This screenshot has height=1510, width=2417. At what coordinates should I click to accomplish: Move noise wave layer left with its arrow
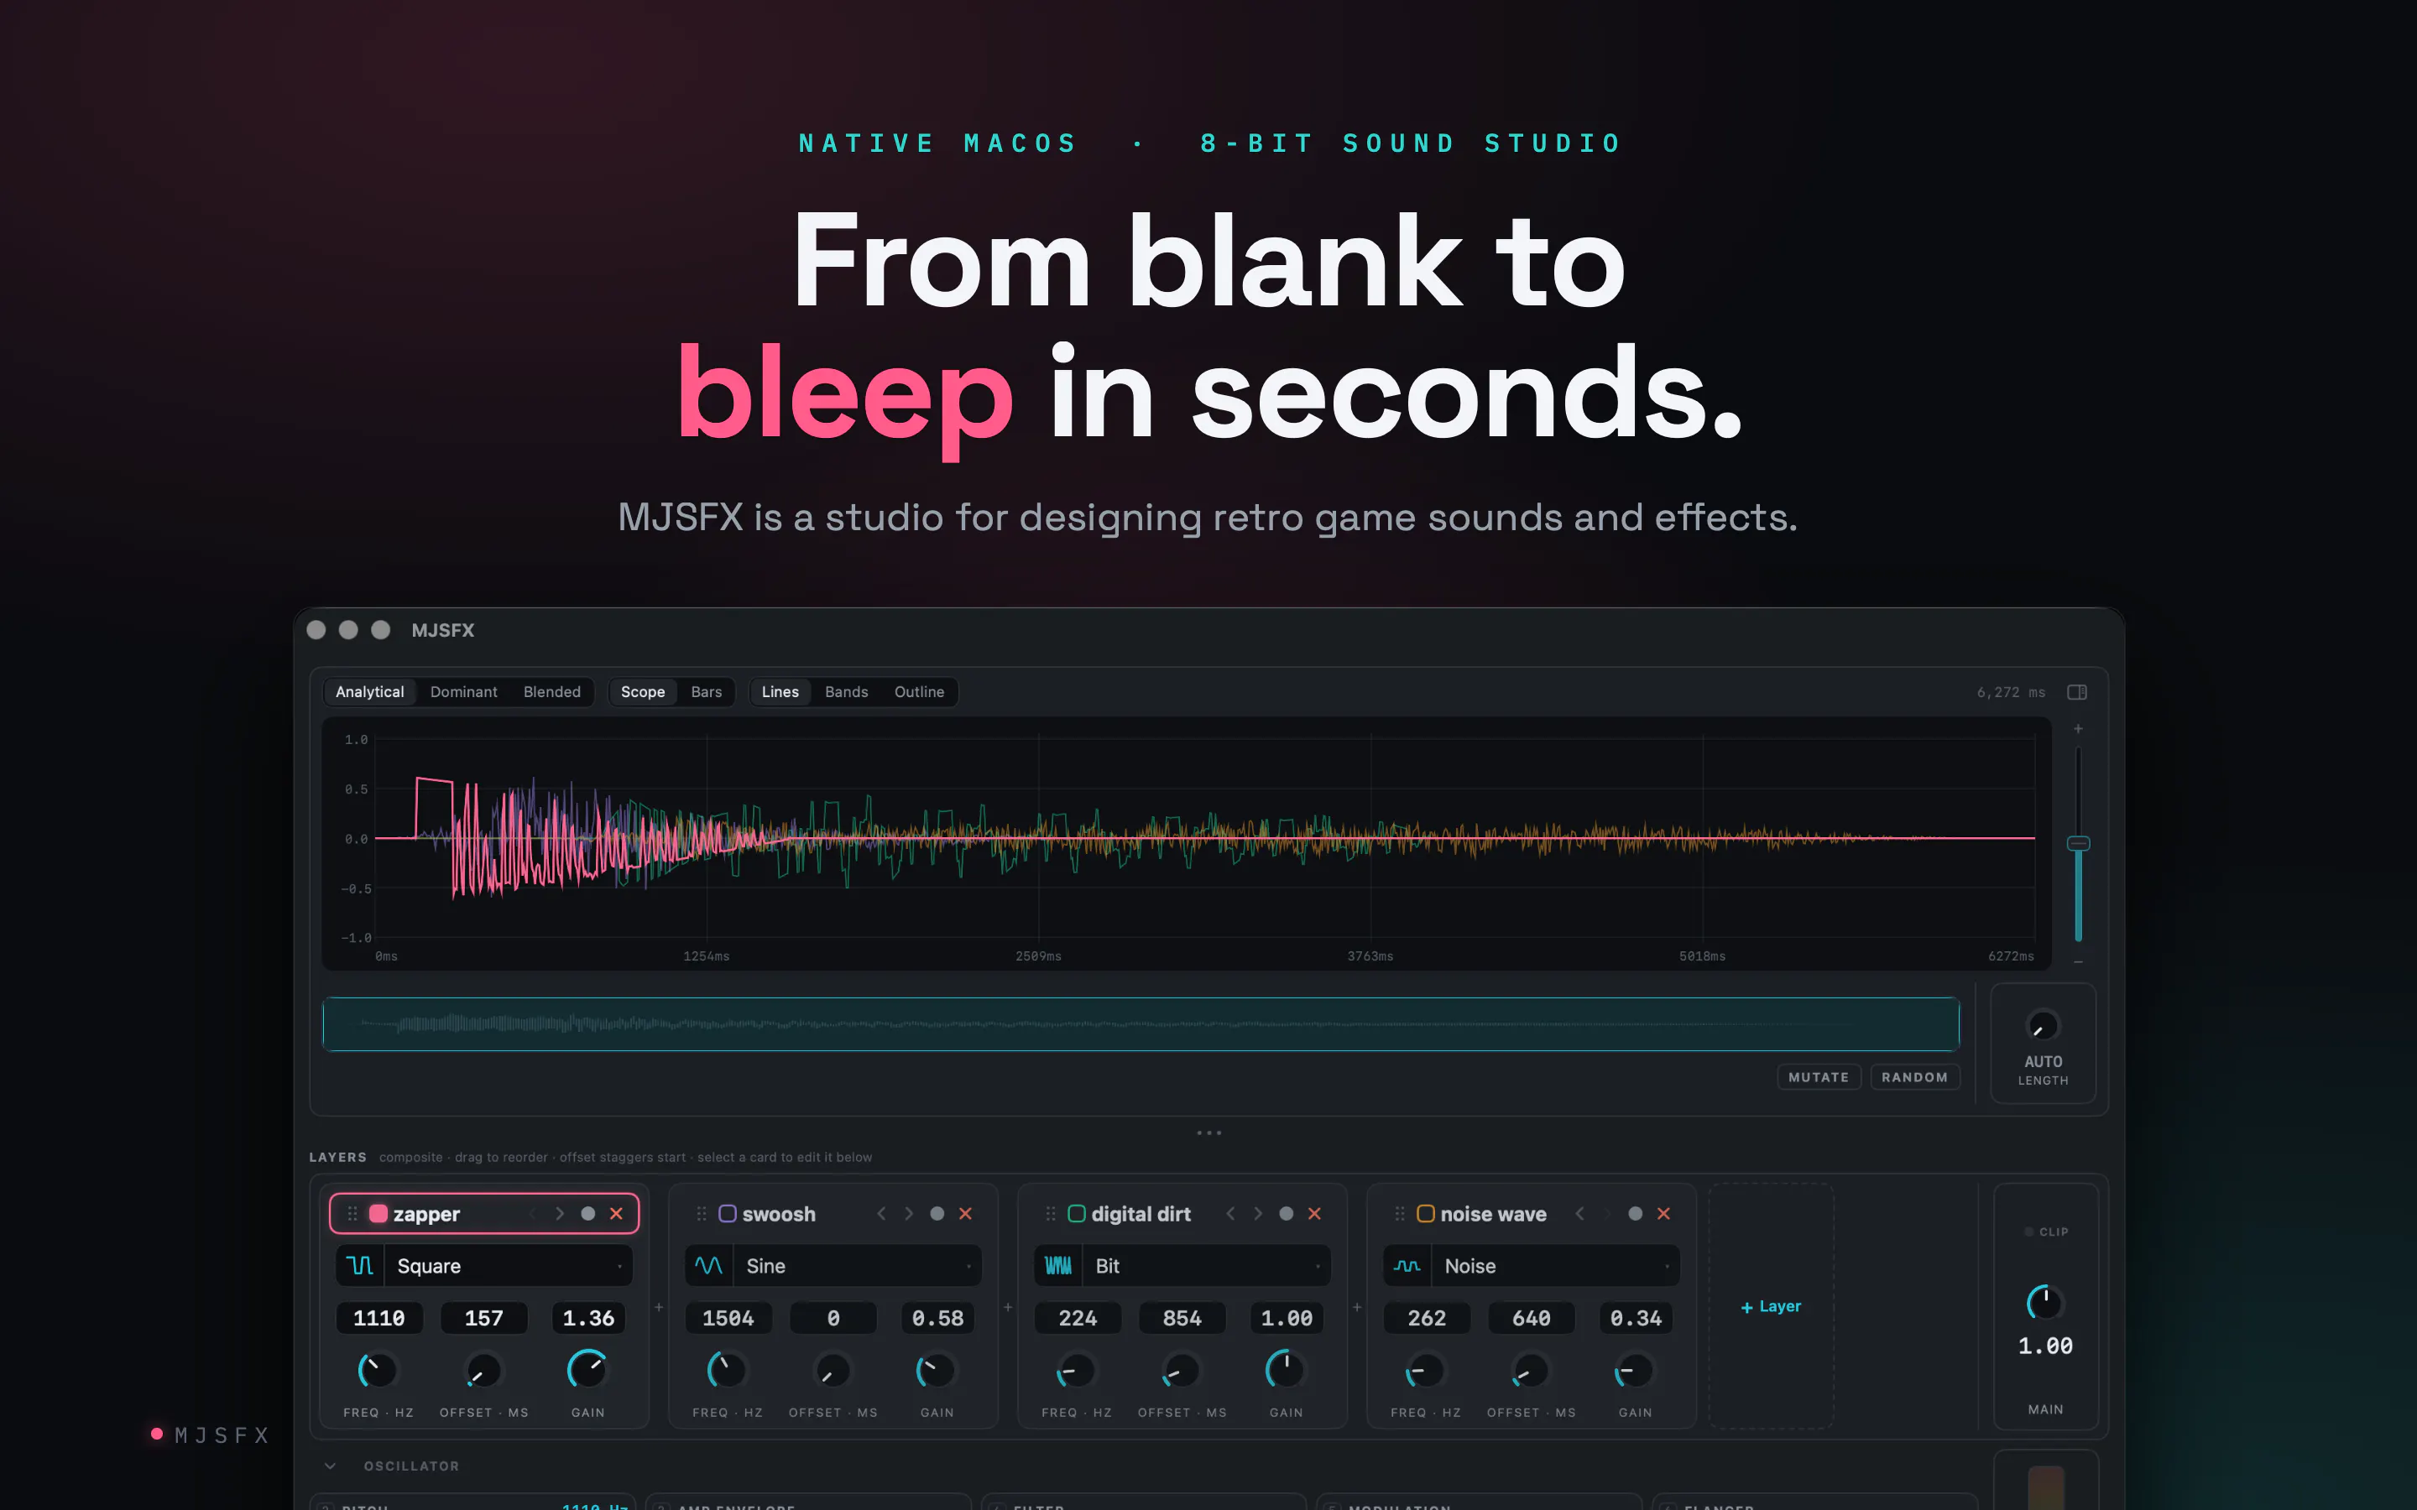[1579, 1213]
